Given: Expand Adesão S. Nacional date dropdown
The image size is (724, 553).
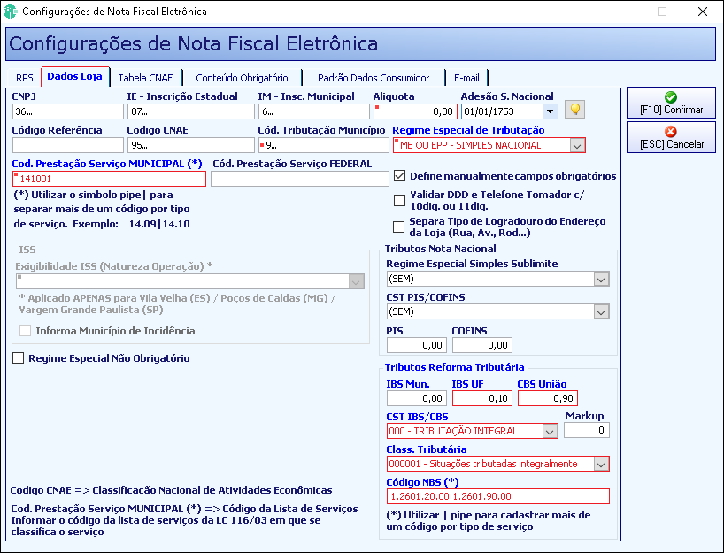Looking at the screenshot, I should coord(550,111).
